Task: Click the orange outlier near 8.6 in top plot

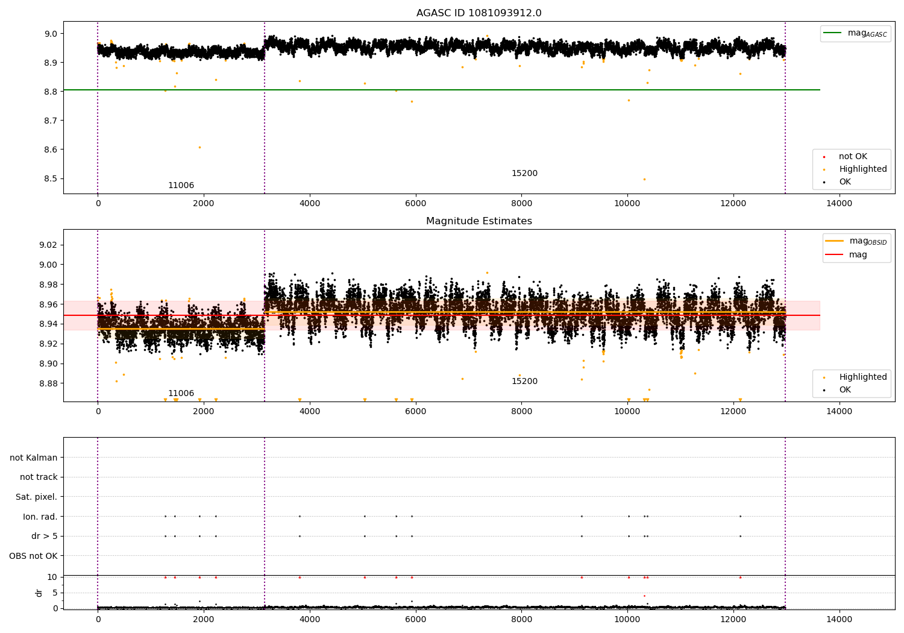Action: (x=199, y=147)
